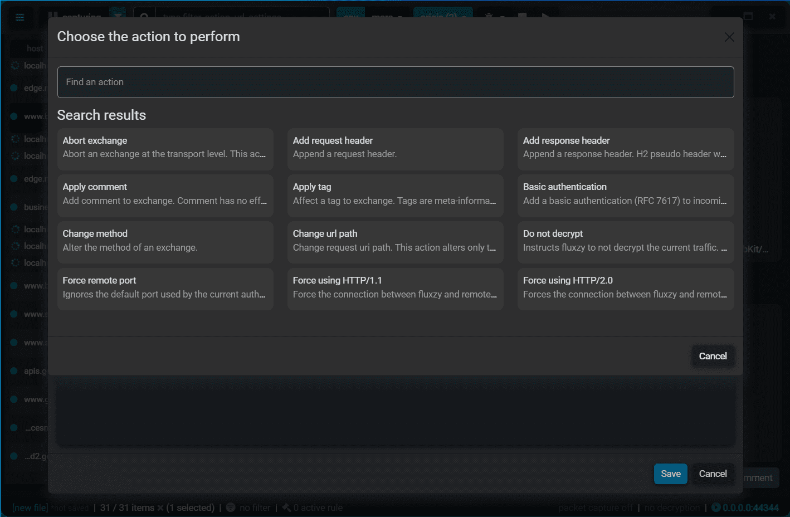Click the active rule hammer icon
The image size is (790, 517).
pyautogui.click(x=286, y=508)
